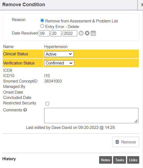Screen dimensions: 143x168
Task: Click the month field showing 09
Action: click(44, 33)
